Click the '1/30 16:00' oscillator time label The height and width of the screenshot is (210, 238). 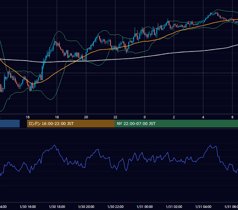[28, 206]
